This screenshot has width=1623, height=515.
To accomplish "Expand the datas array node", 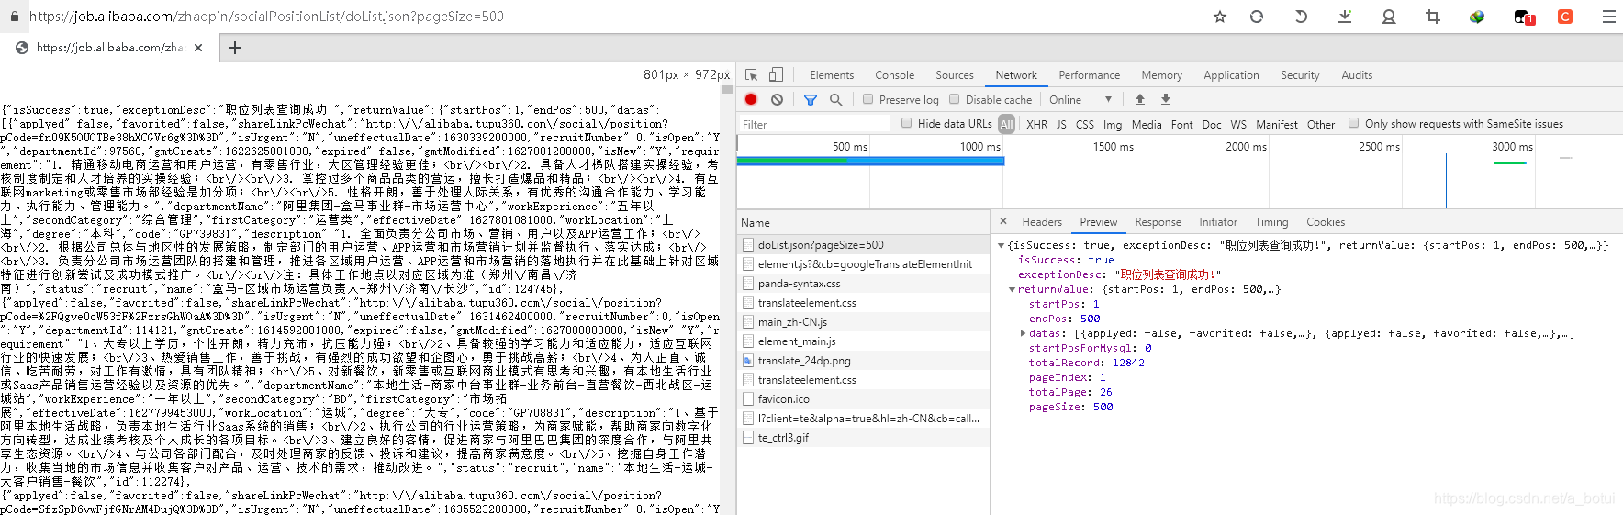I will [x=1024, y=333].
